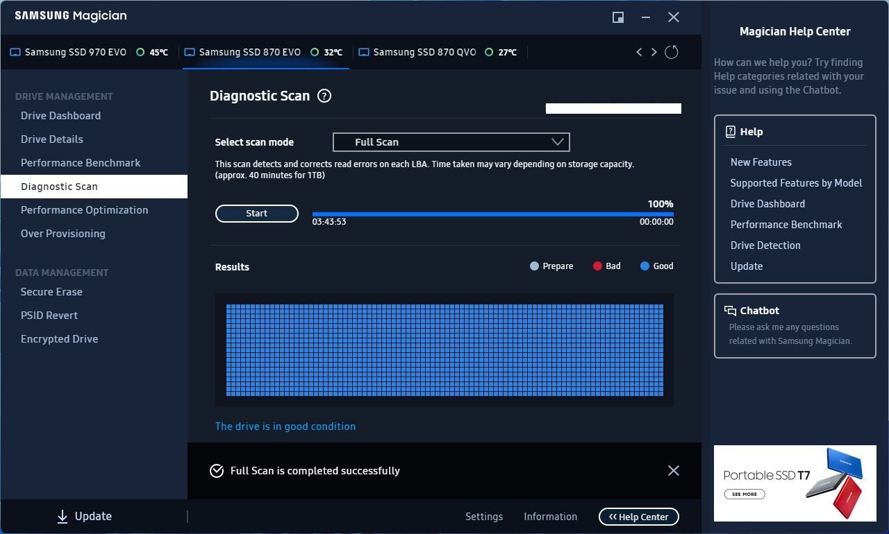Click the Start scan button

257,214
